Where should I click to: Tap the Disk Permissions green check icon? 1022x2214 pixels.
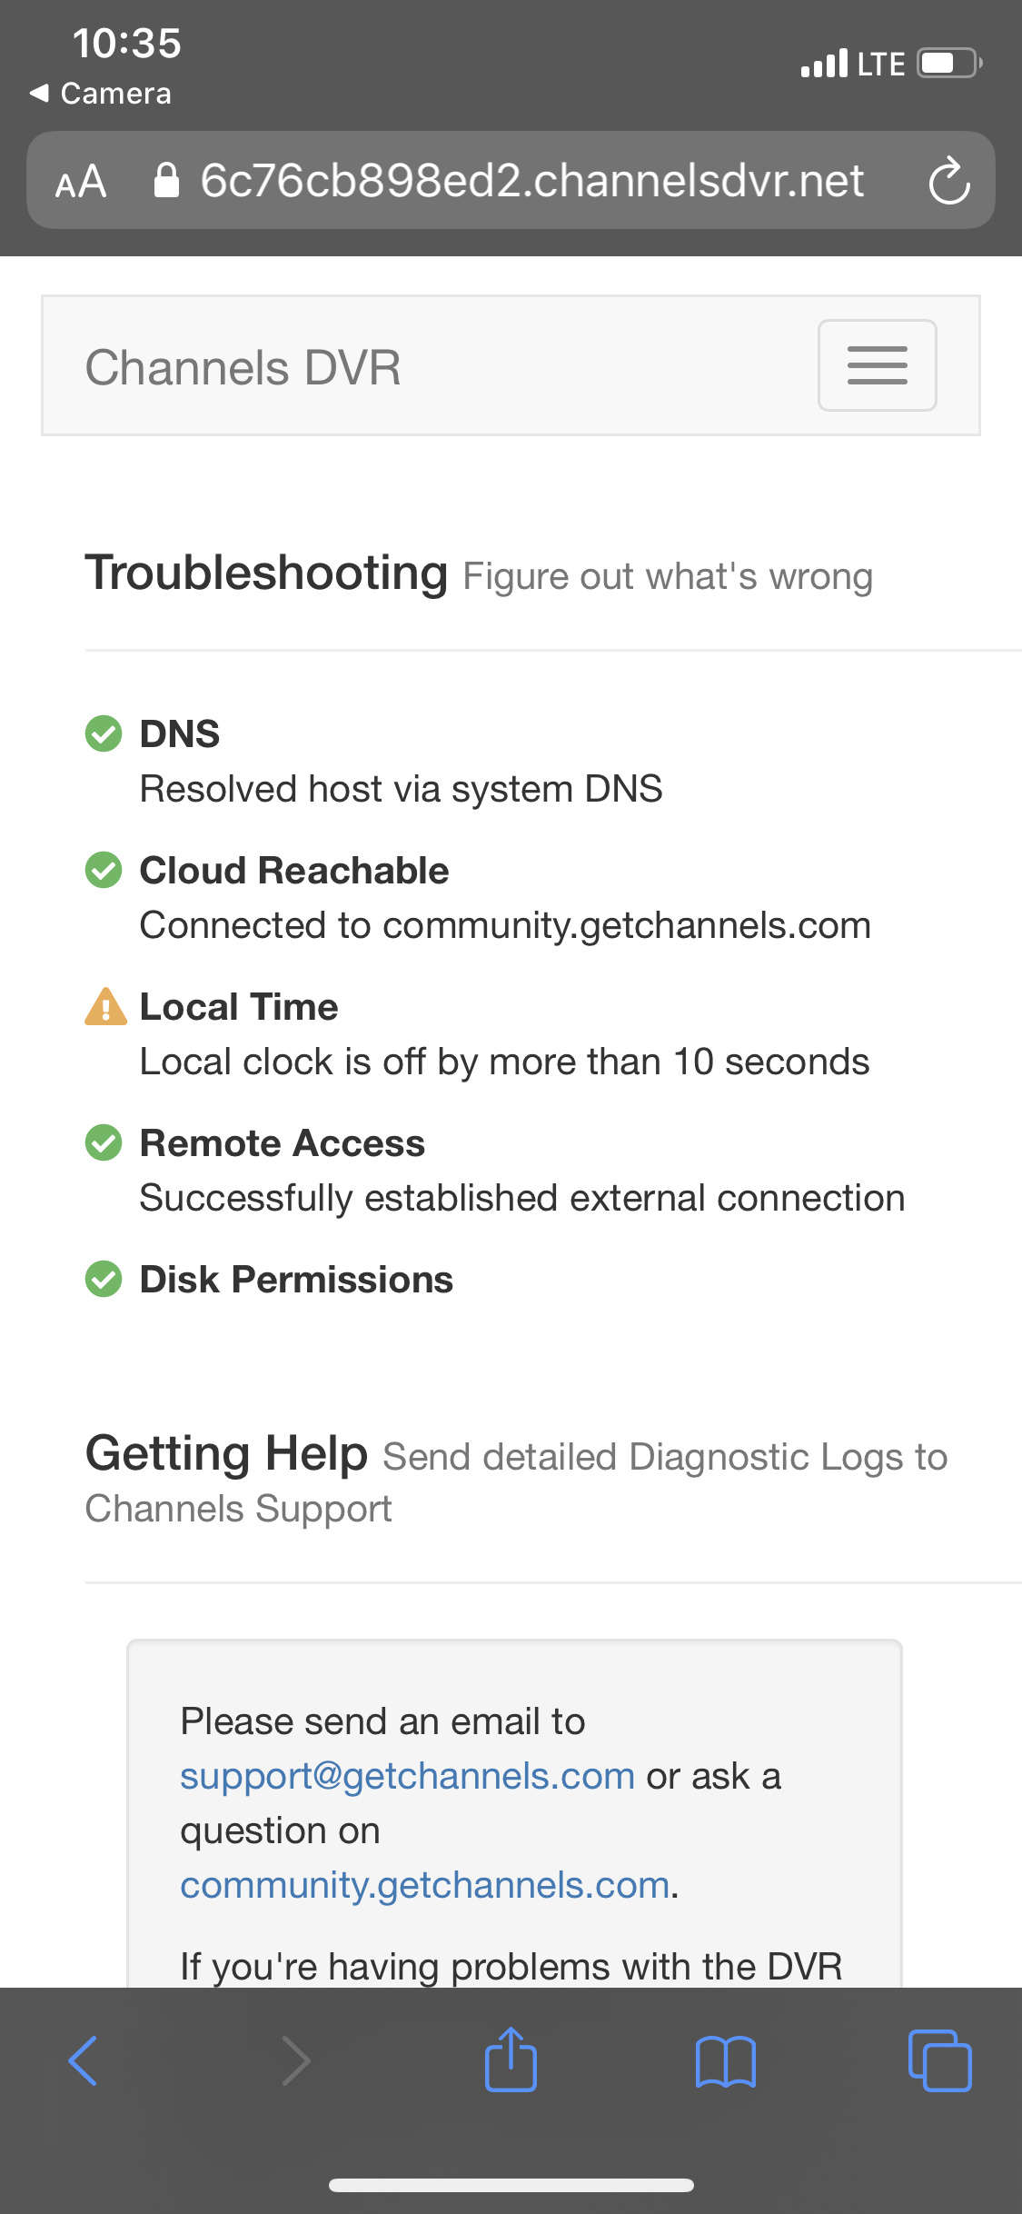[x=104, y=1279]
